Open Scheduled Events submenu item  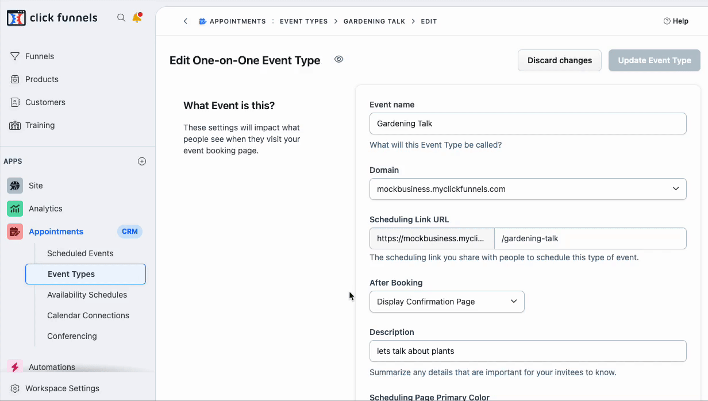[x=80, y=253]
